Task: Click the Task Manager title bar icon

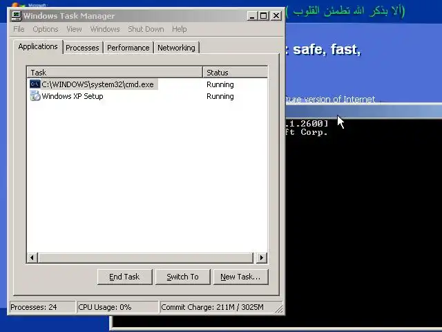Action: pyautogui.click(x=17, y=15)
